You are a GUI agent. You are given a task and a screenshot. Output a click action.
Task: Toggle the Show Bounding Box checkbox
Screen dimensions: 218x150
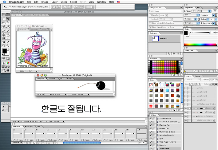click(x=30, y=7)
